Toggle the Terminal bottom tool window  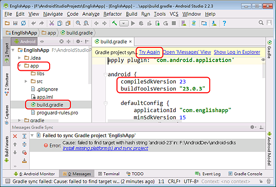click(109, 174)
